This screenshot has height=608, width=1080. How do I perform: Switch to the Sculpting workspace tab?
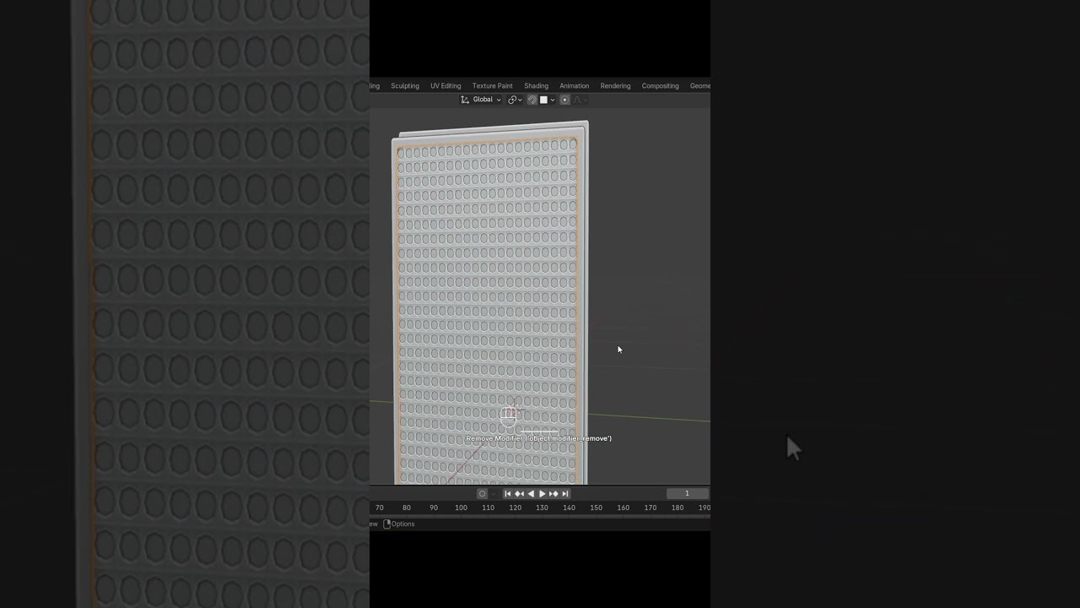(405, 85)
